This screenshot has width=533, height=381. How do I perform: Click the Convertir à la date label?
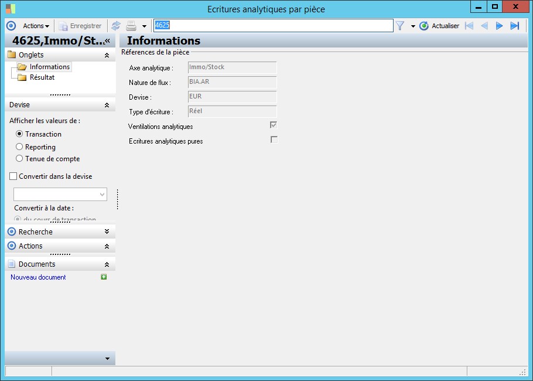pos(44,208)
